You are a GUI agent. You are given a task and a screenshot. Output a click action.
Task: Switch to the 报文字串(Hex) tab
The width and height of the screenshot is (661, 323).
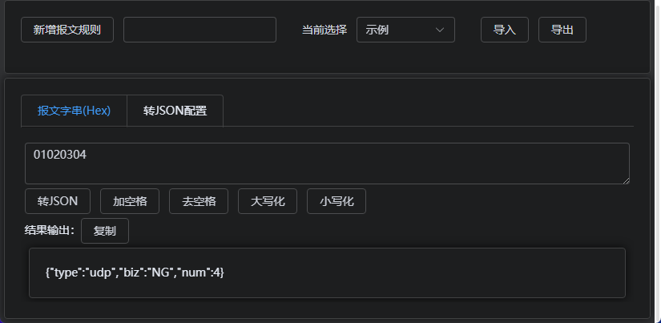[x=74, y=111]
